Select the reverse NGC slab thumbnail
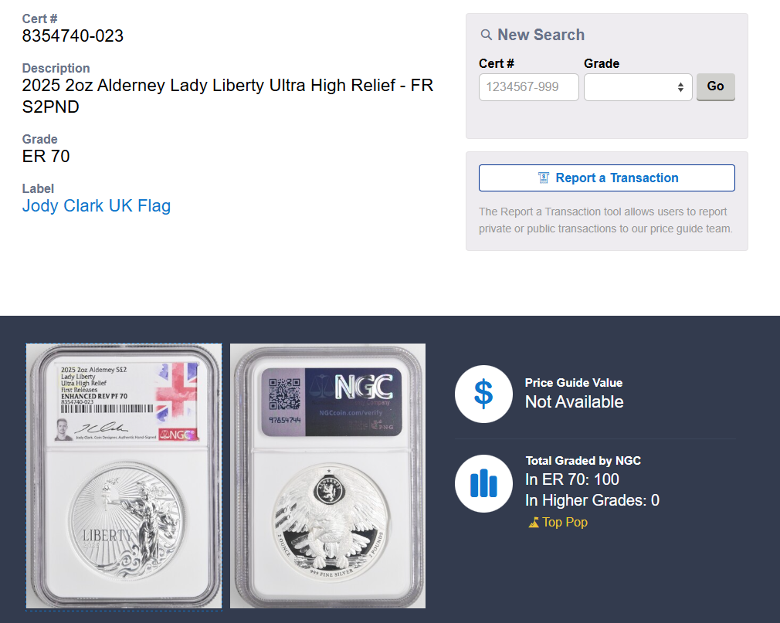 point(327,476)
